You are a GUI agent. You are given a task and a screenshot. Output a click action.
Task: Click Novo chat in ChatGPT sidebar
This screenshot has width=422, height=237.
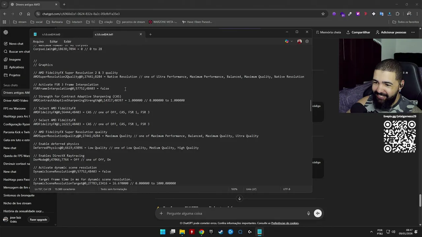click(x=15, y=43)
